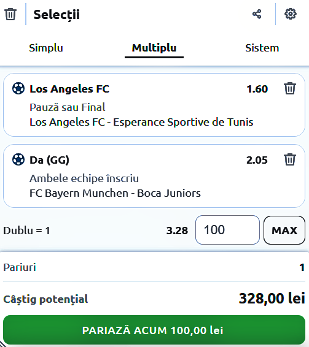Open bet slip settings gear

[291, 14]
